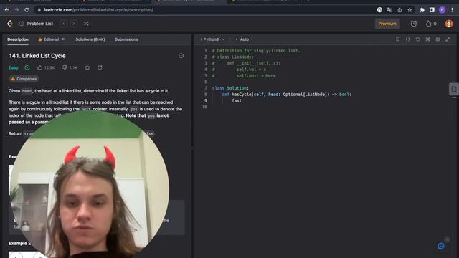This screenshot has height=258, width=459.
Task: Reload the LeetCode page
Action: (x=27, y=9)
